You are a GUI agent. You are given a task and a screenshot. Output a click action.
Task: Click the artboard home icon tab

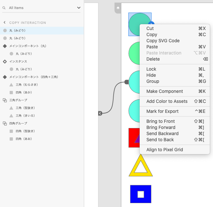118,8
